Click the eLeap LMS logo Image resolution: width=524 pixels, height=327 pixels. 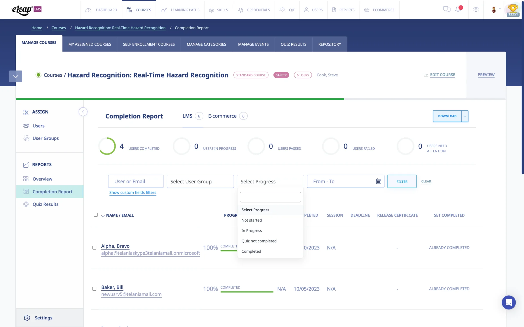click(x=26, y=10)
